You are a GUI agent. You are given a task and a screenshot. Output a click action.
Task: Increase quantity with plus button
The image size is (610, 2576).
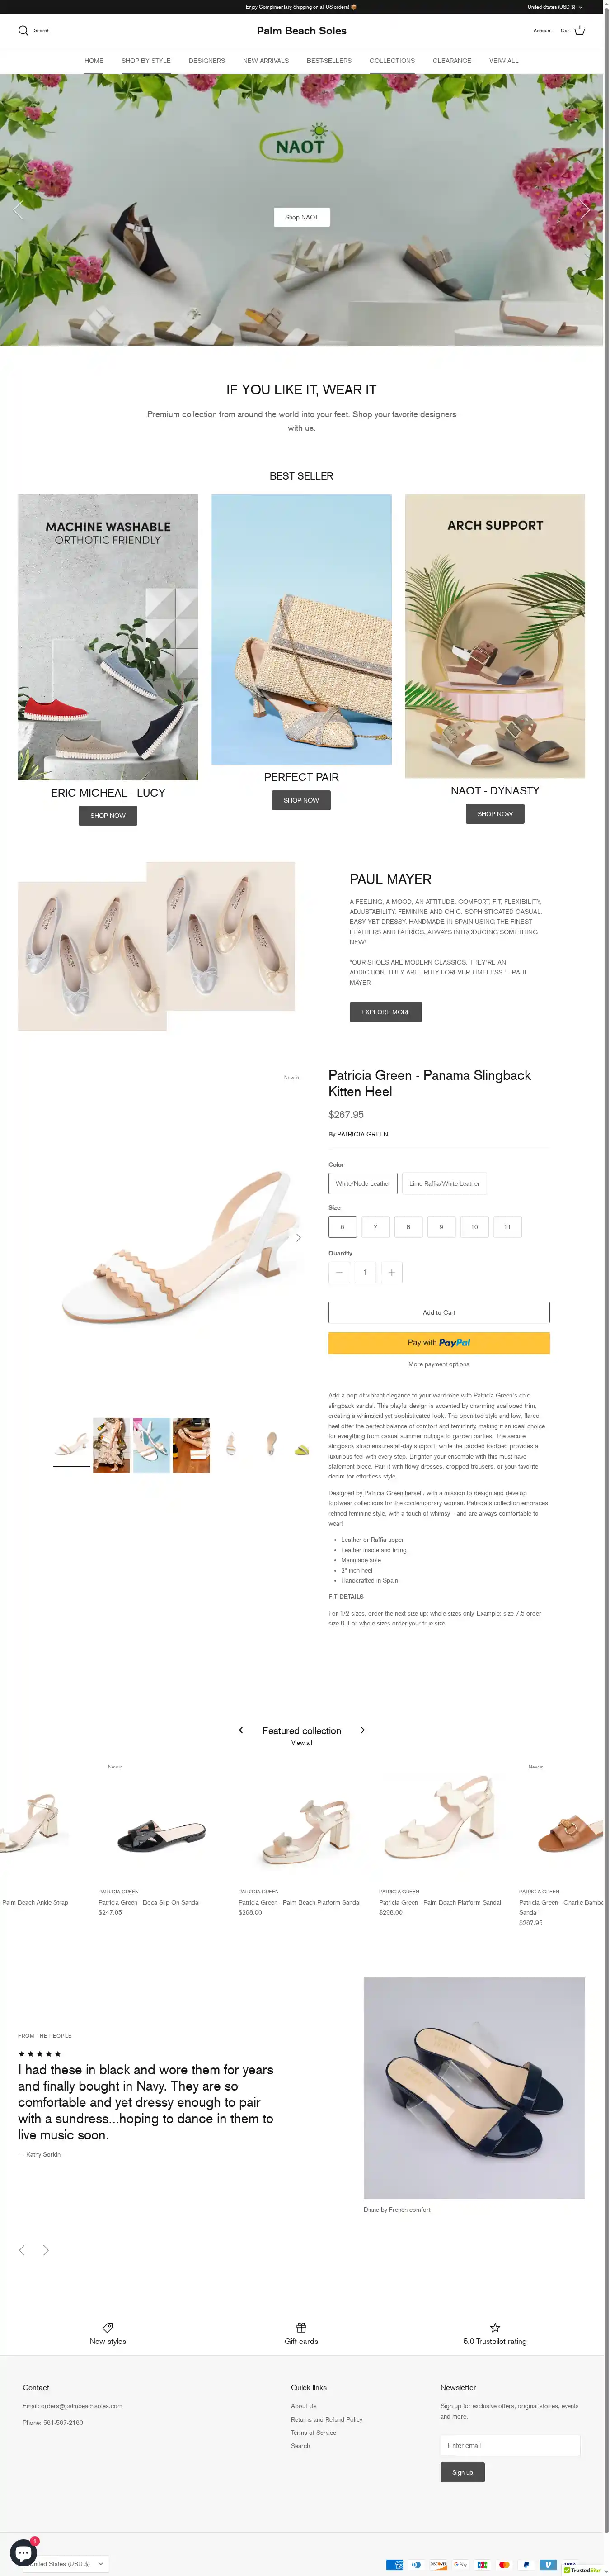pyautogui.click(x=391, y=1273)
